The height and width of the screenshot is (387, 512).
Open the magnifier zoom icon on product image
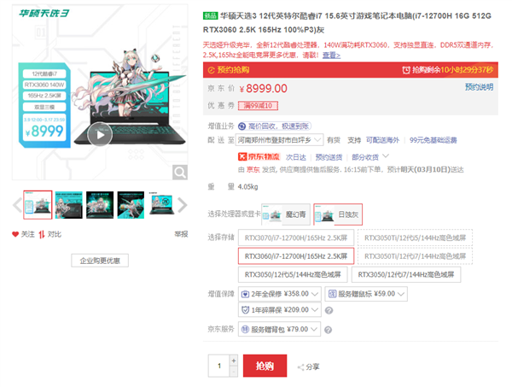coord(180,173)
